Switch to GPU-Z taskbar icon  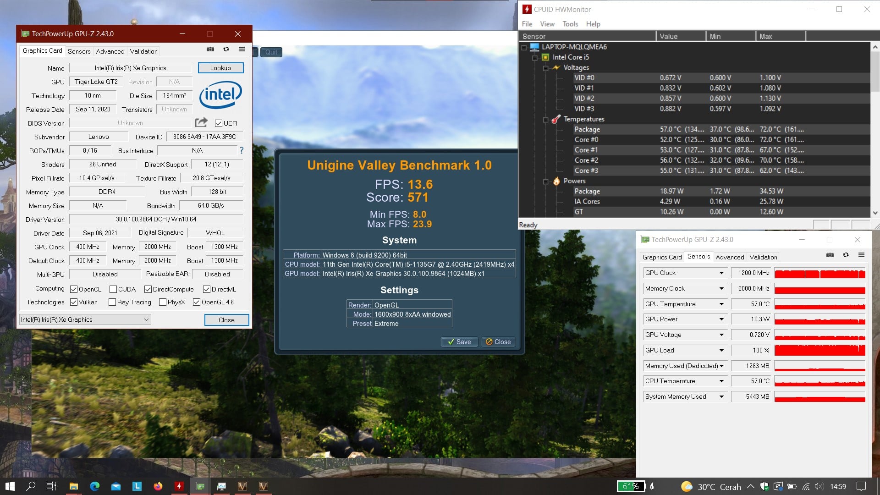coord(200,486)
